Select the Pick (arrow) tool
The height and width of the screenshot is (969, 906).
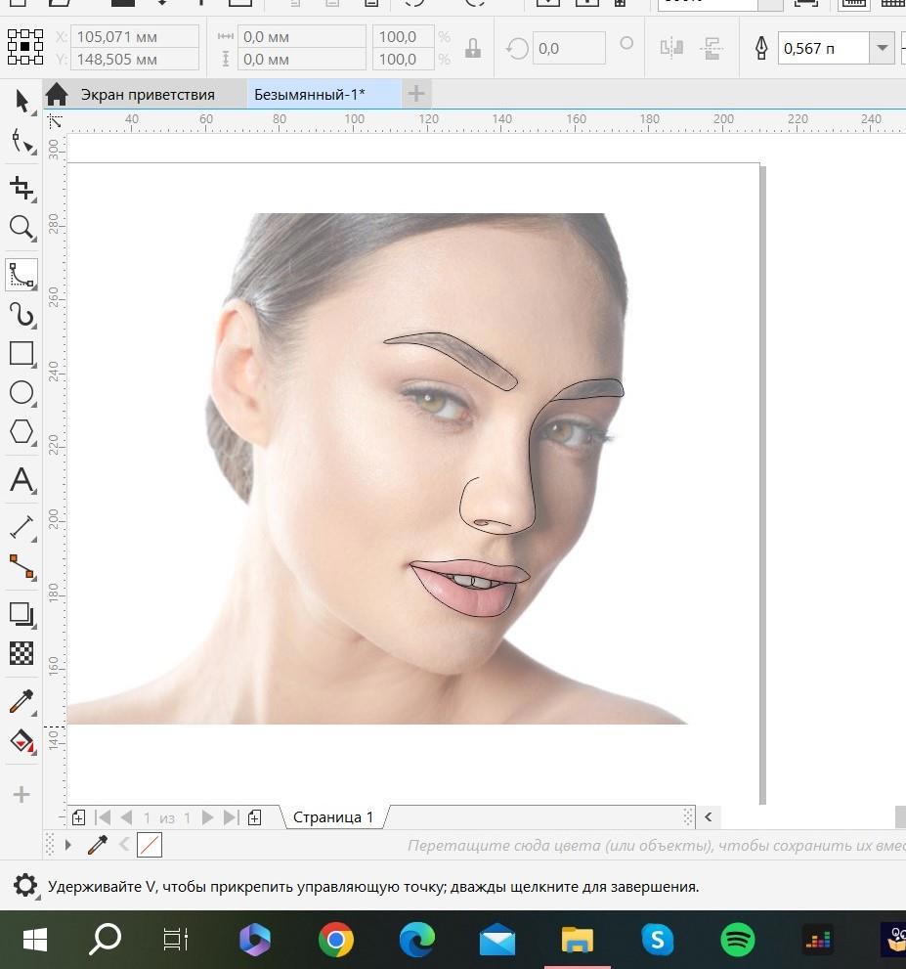22,100
